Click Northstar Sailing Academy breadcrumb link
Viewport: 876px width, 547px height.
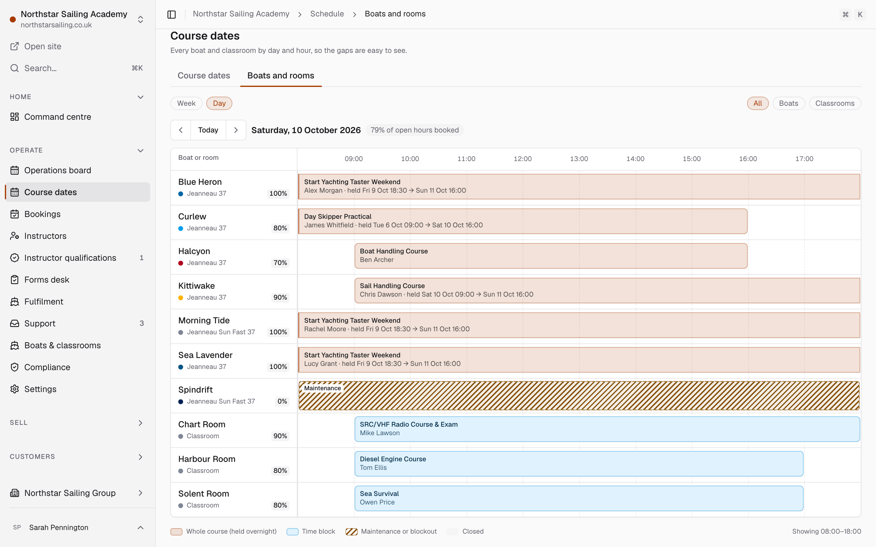[241, 14]
